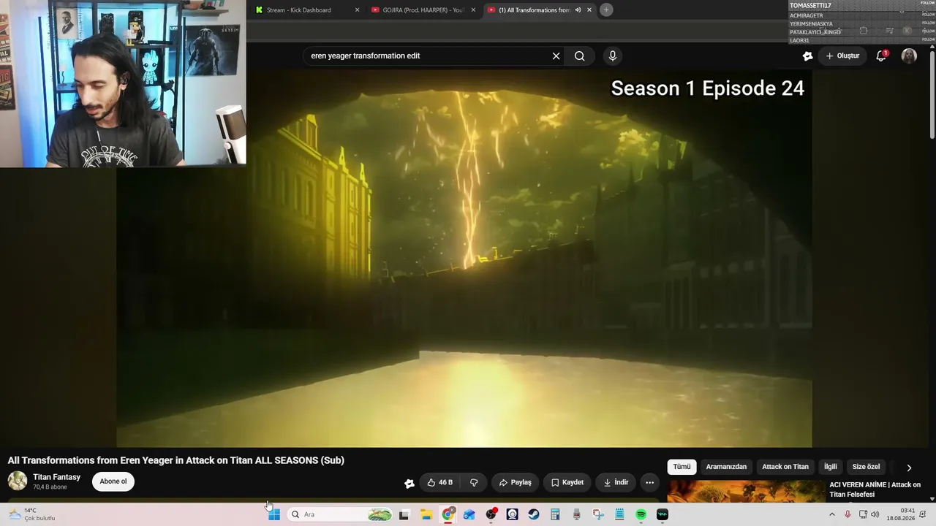The width and height of the screenshot is (936, 526).
Task: Open Task View on the taskbar
Action: [404, 514]
